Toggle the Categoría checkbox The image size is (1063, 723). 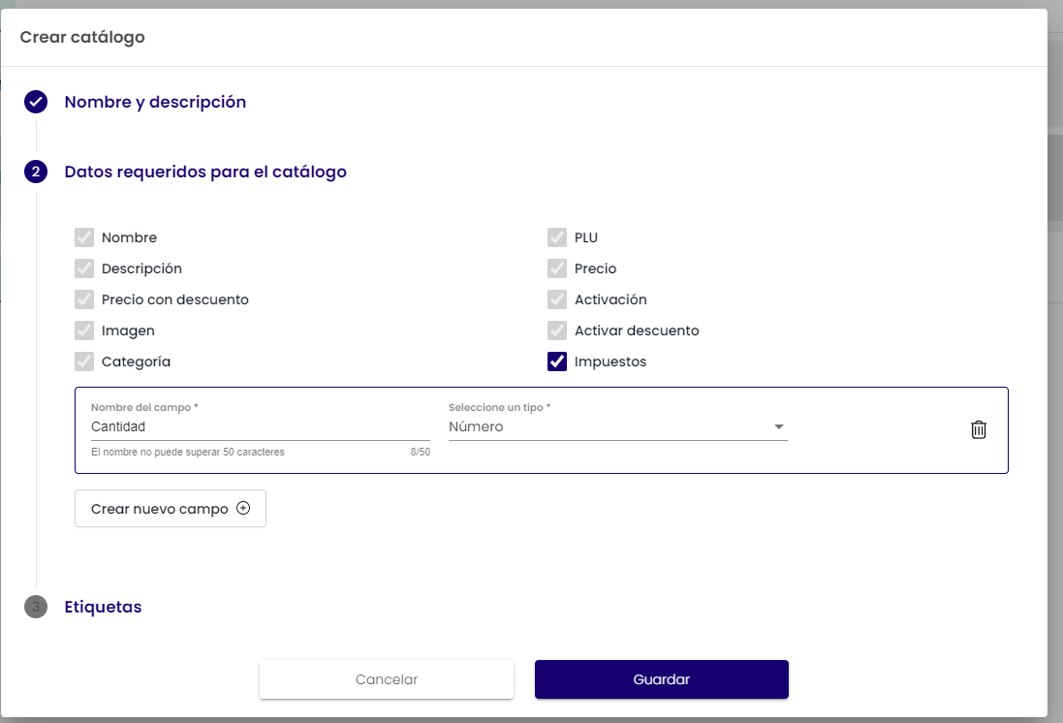point(84,361)
